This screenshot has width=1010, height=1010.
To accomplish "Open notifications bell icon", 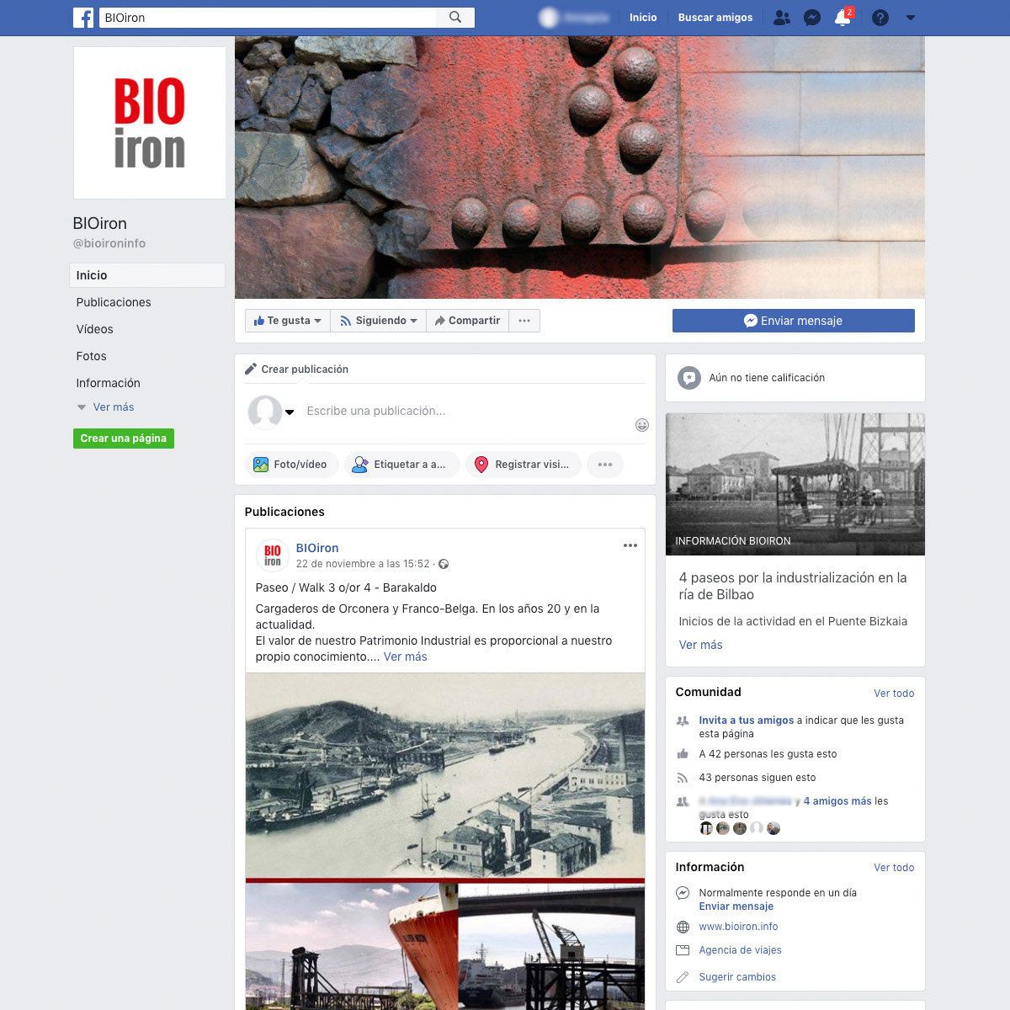I will (843, 17).
